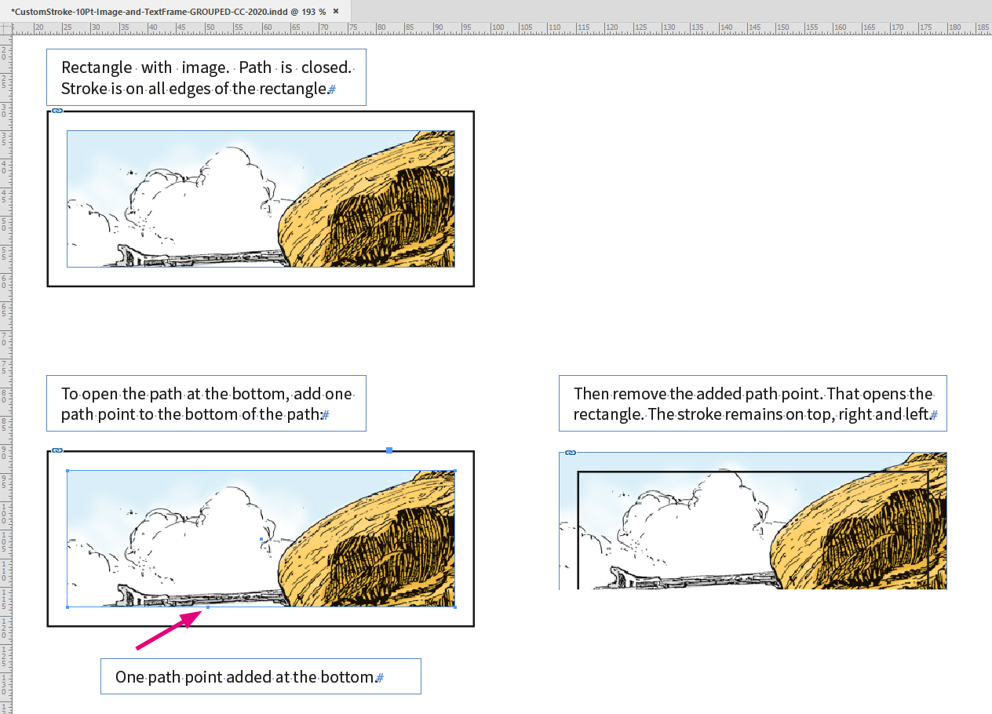The height and width of the screenshot is (714, 992).
Task: Click the link badge on the top image frame
Action: pos(57,111)
